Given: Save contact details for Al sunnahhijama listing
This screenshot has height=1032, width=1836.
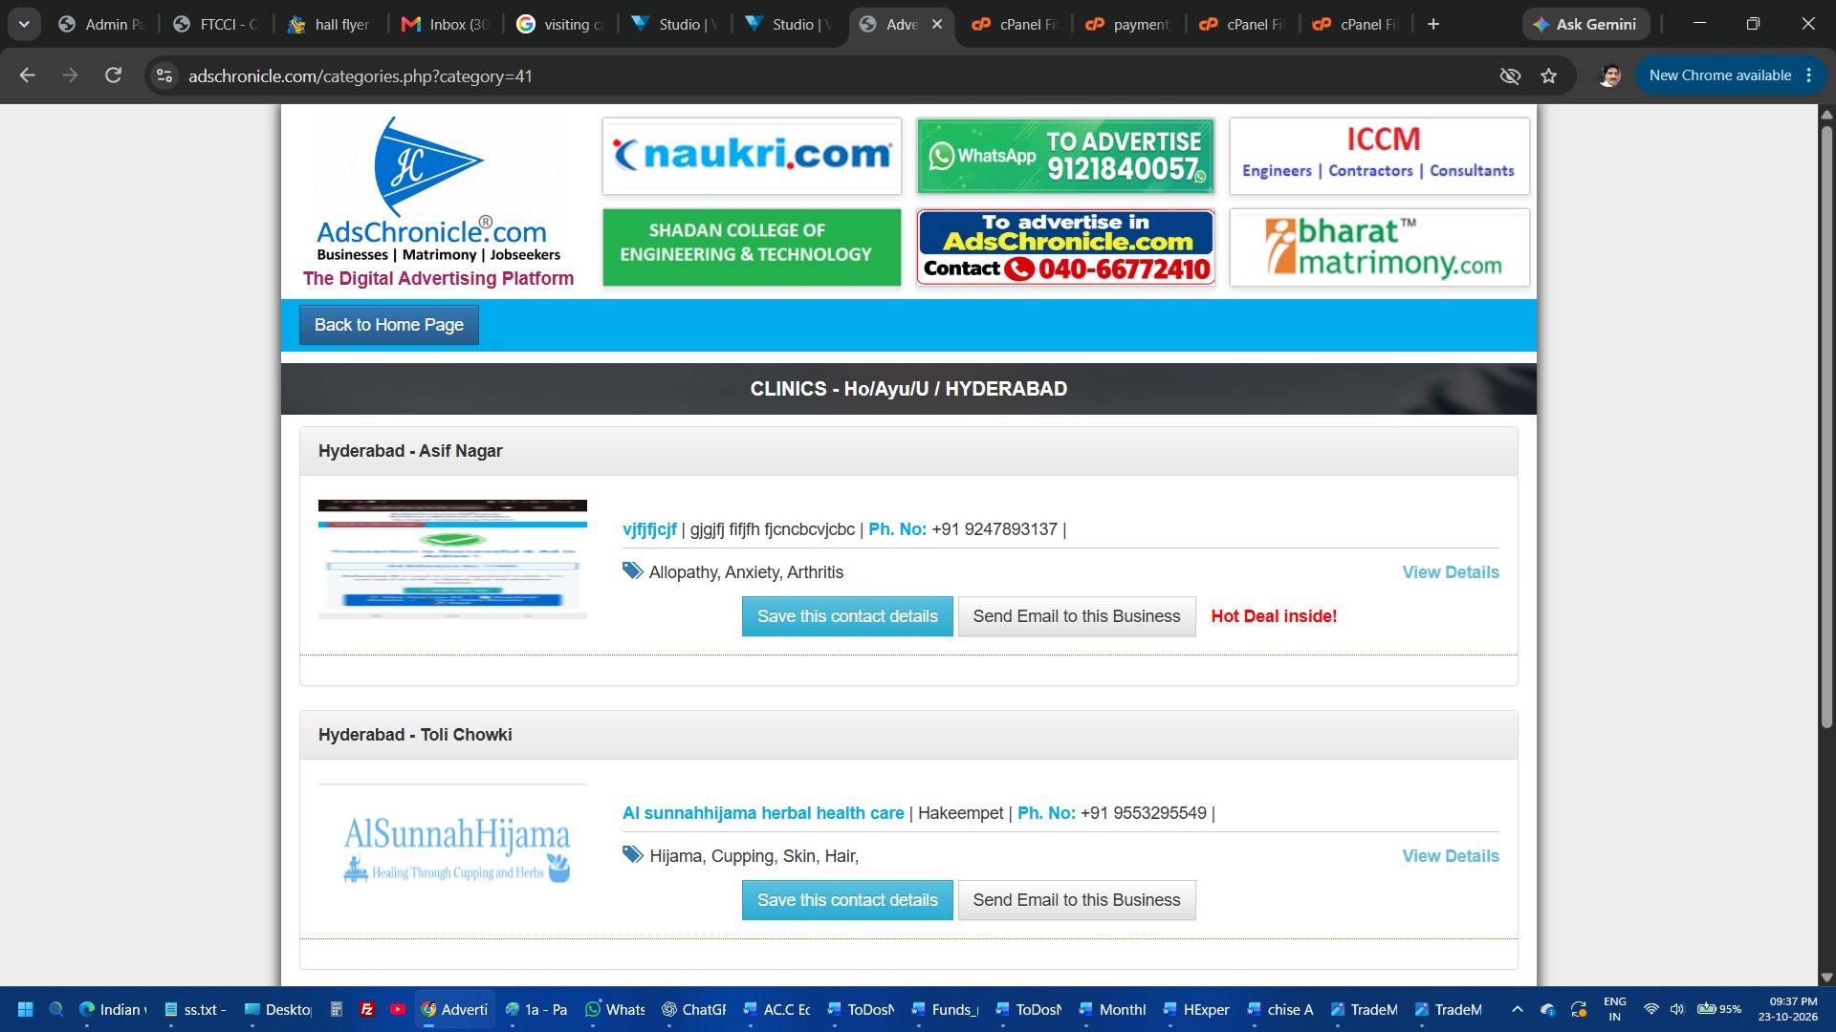Looking at the screenshot, I should (847, 900).
